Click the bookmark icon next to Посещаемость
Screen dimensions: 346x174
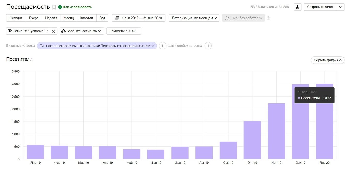click(x=54, y=7)
